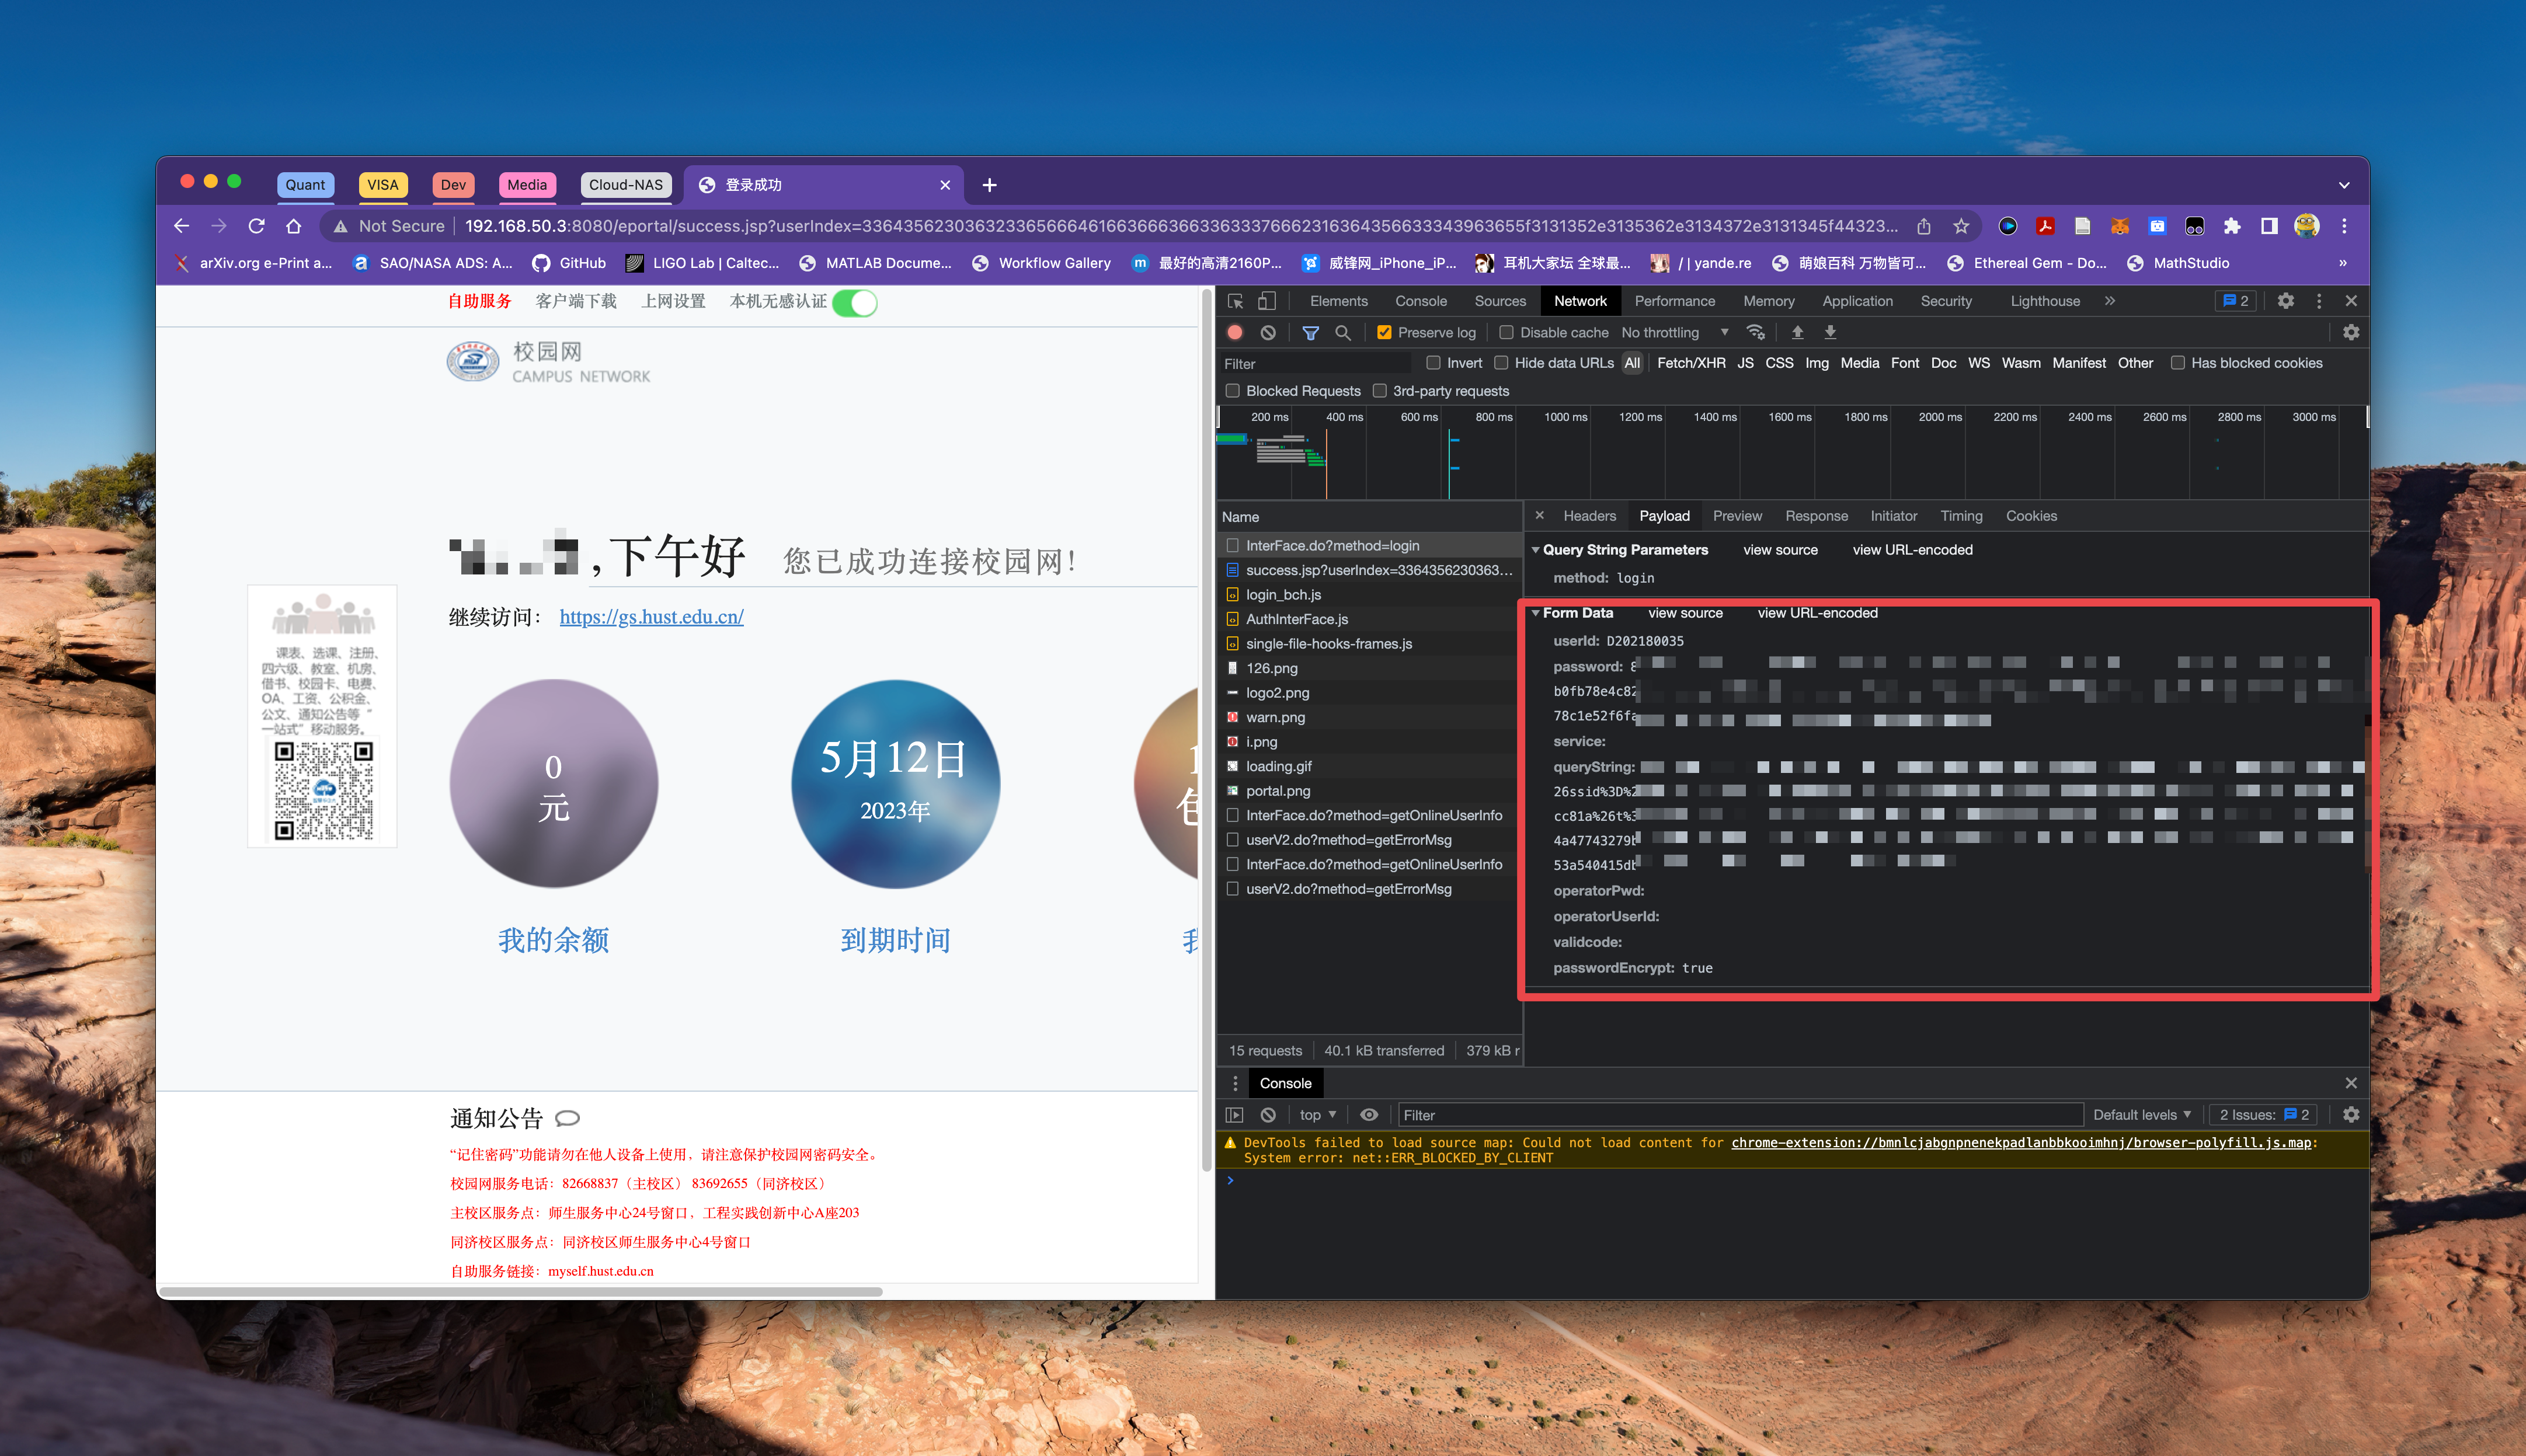The image size is (2526, 1456).
Task: Toggle the browser side panel icon
Action: click(2269, 226)
